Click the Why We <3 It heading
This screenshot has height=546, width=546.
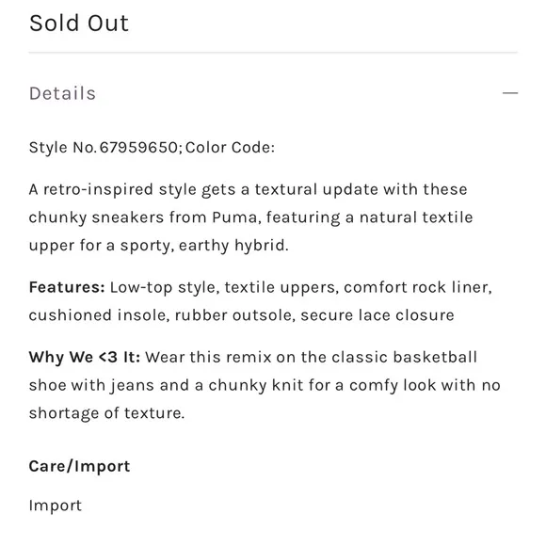click(85, 358)
